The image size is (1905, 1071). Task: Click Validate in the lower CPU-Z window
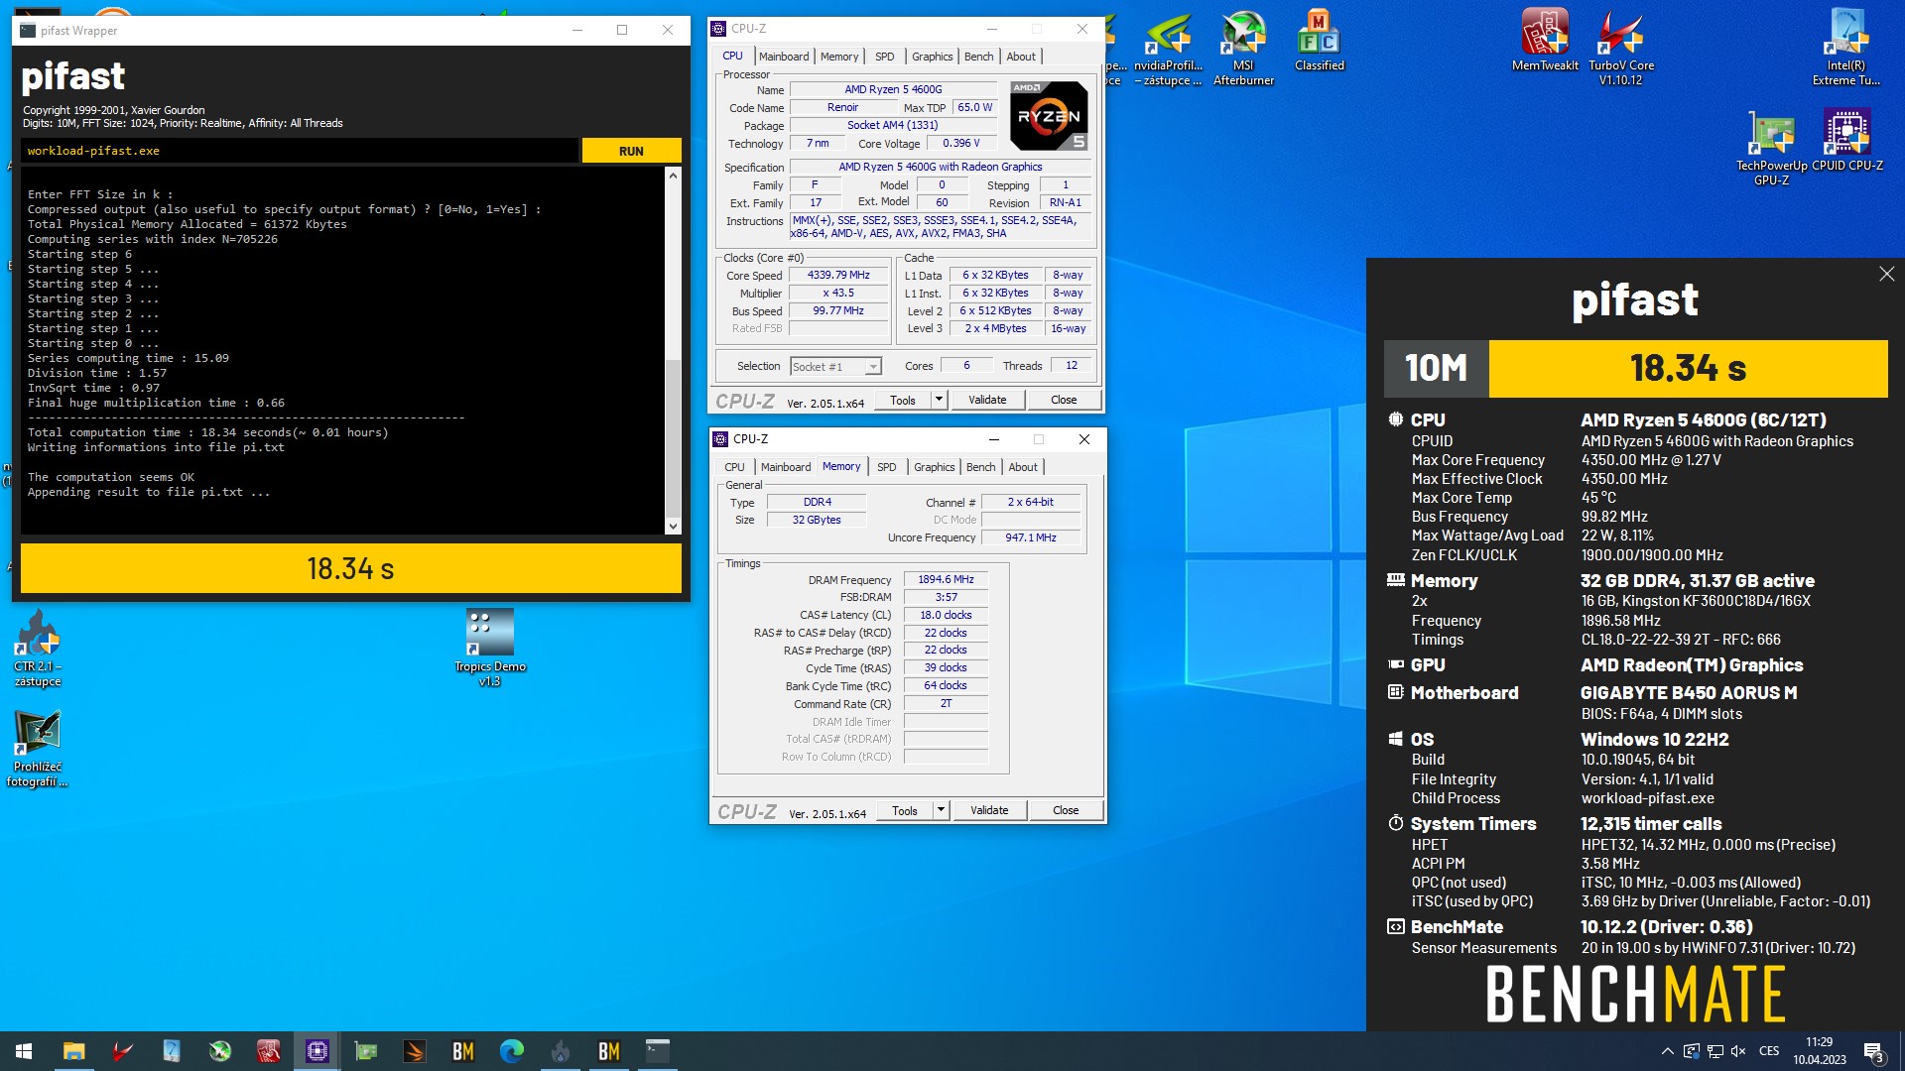989,810
